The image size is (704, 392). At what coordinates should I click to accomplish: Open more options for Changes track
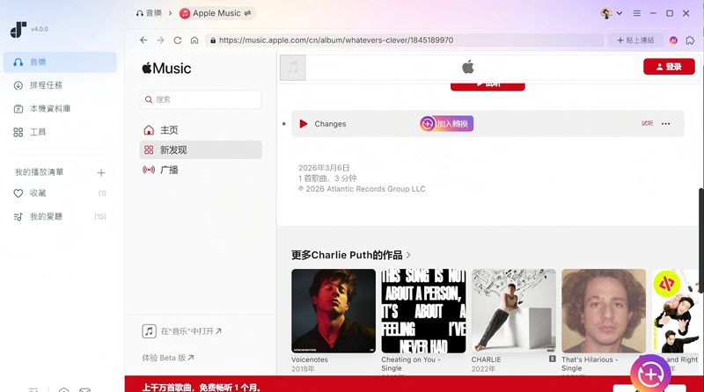666,124
